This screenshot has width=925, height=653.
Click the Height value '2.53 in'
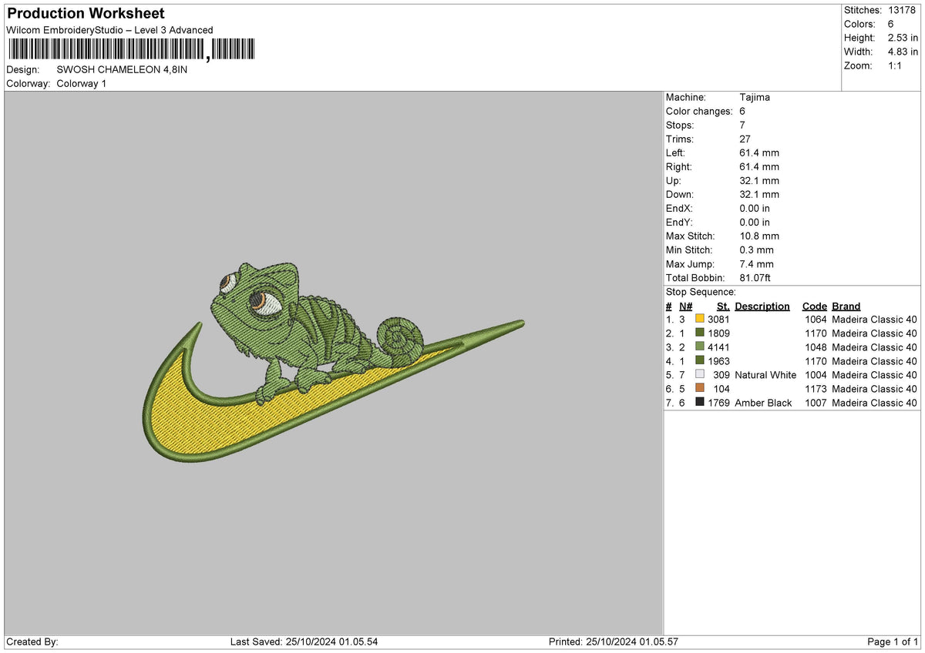pyautogui.click(x=903, y=38)
